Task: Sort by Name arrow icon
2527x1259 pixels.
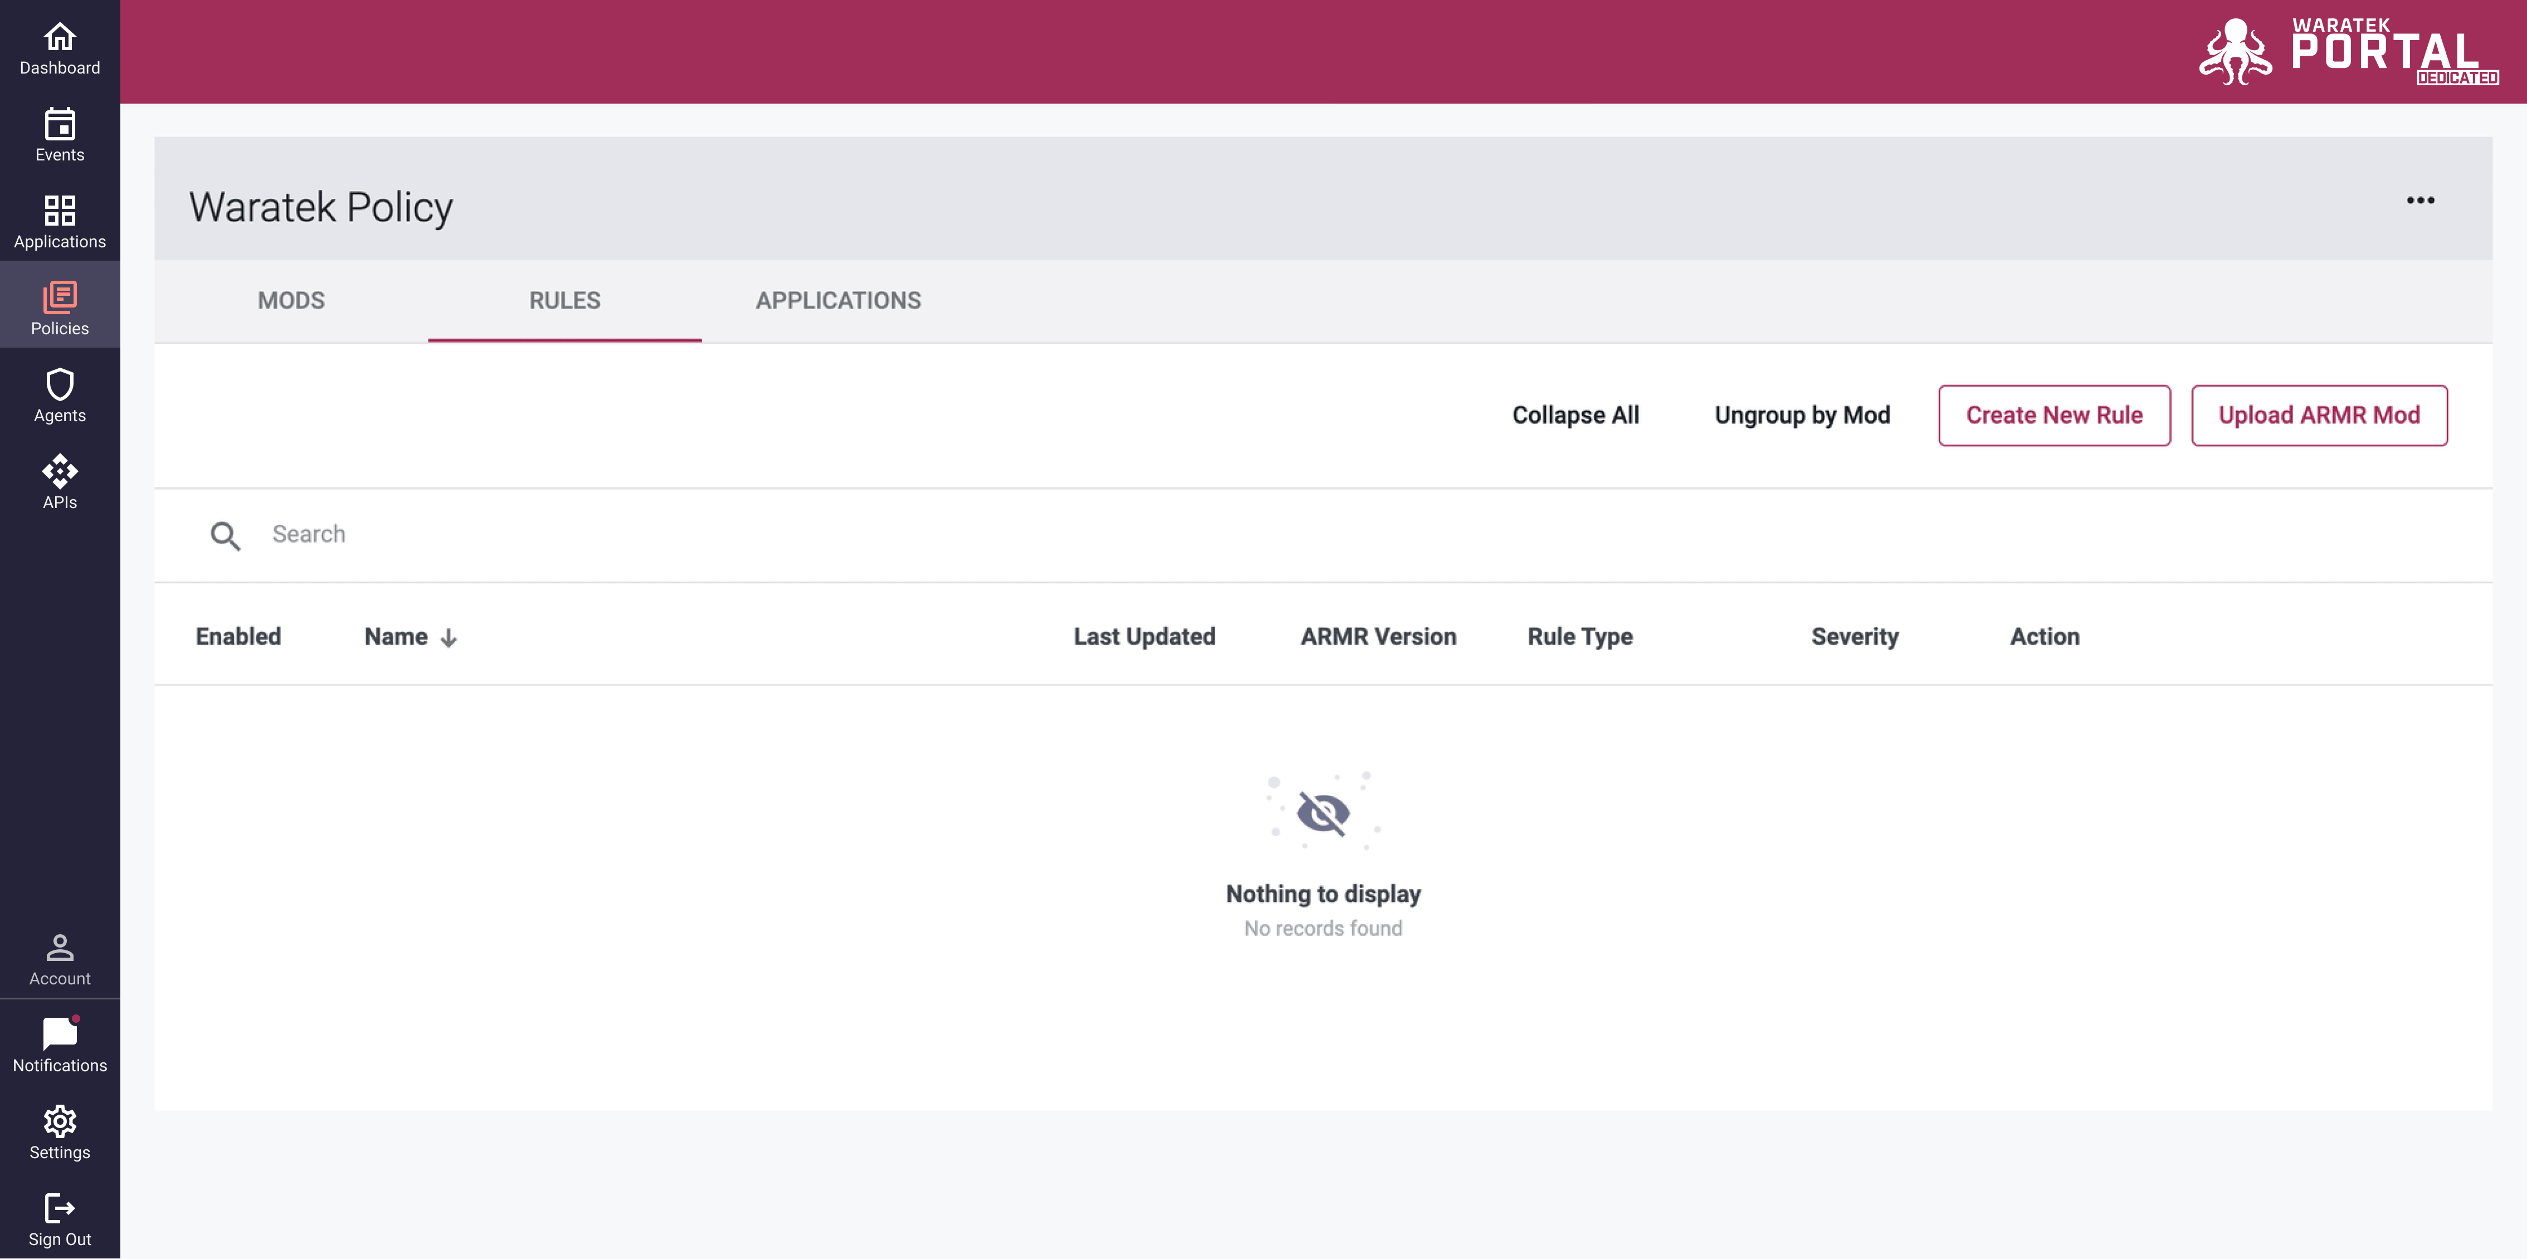Action: point(448,638)
